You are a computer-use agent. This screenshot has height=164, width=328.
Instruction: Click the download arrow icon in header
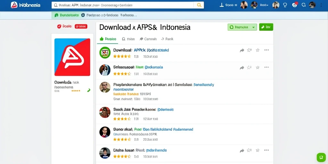pyautogui.click(x=222, y=5)
